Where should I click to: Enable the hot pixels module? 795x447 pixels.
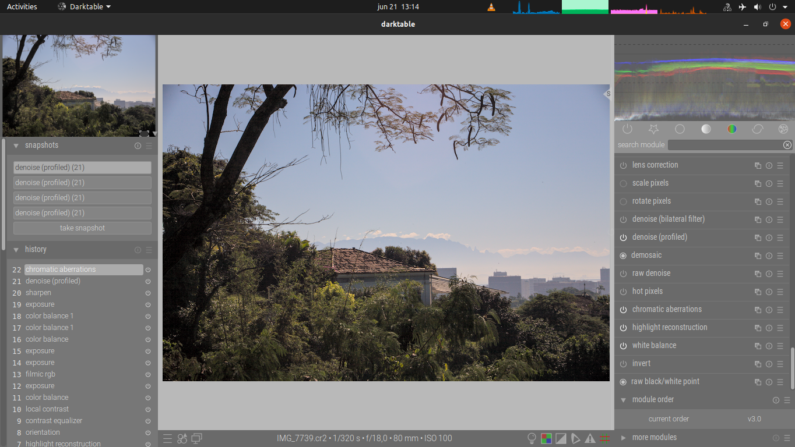coord(623,292)
